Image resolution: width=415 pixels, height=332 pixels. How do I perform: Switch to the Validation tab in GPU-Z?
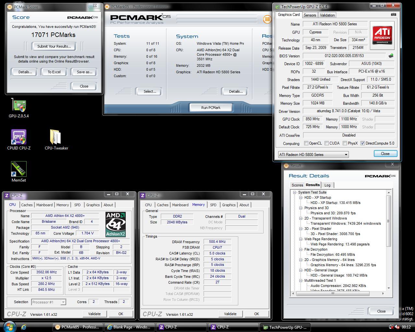point(327,15)
